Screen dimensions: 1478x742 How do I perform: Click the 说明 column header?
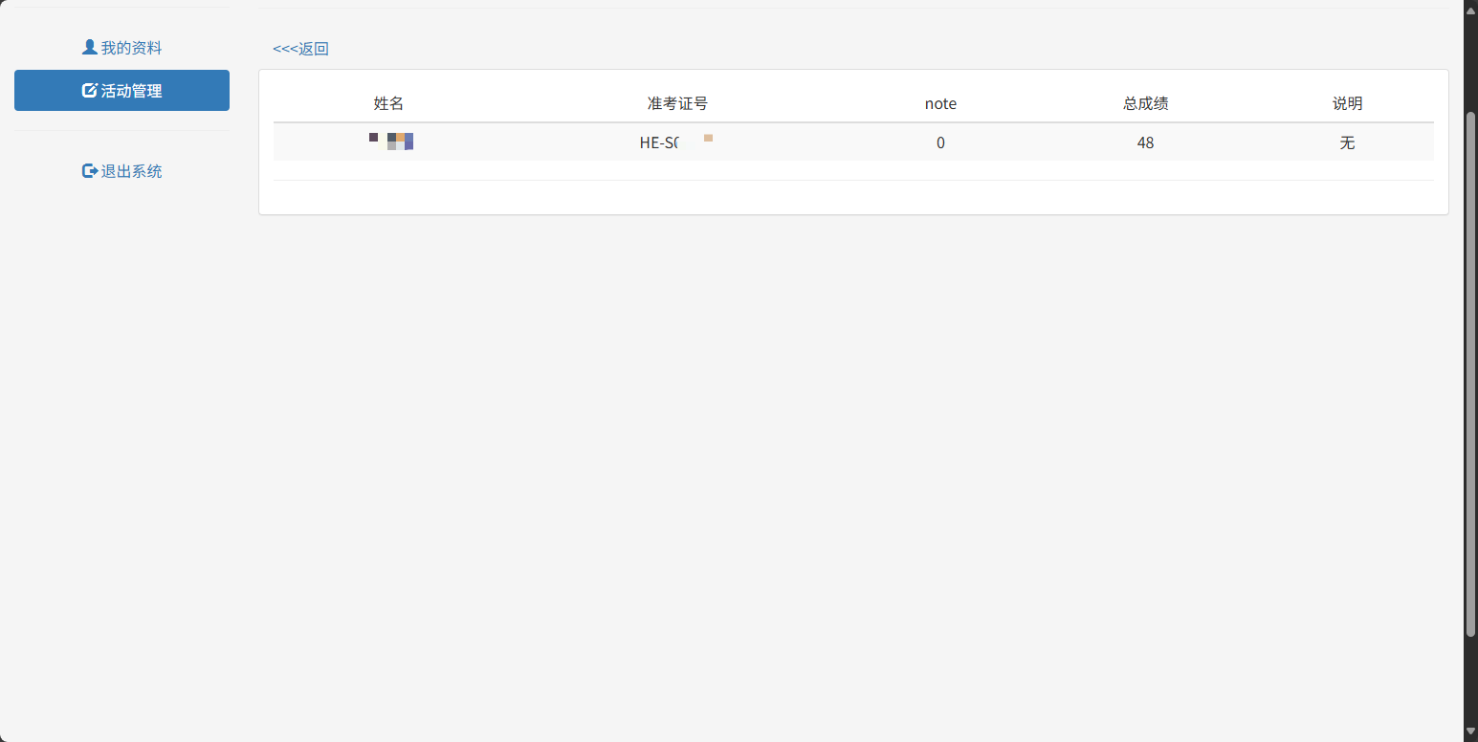tap(1347, 103)
